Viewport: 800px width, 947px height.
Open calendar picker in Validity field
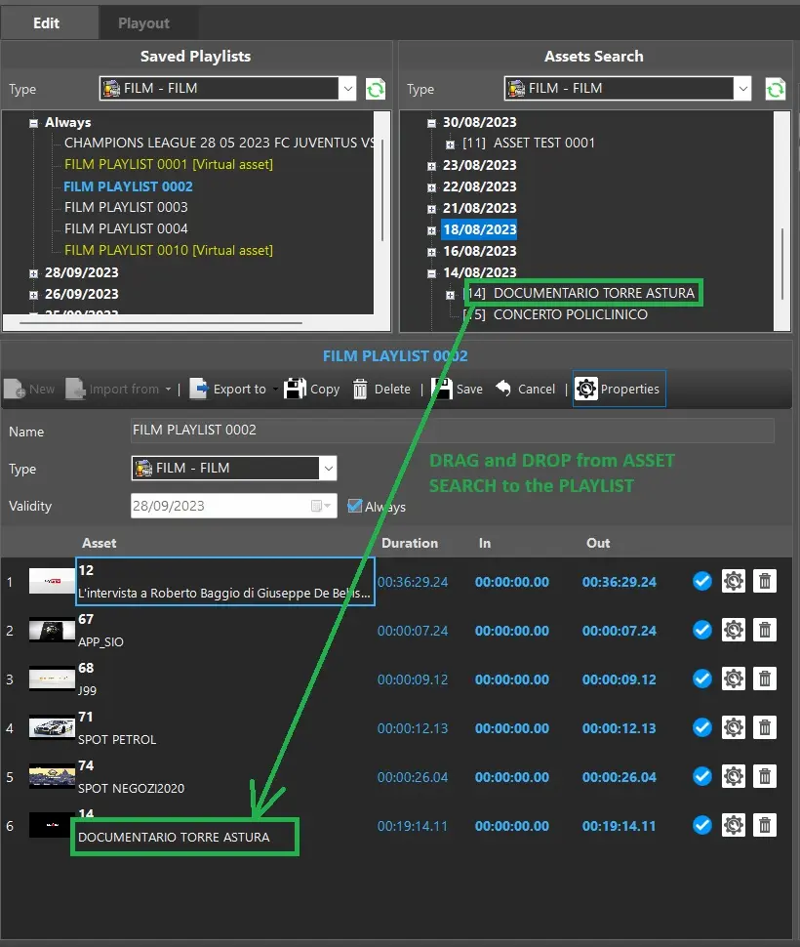(321, 507)
